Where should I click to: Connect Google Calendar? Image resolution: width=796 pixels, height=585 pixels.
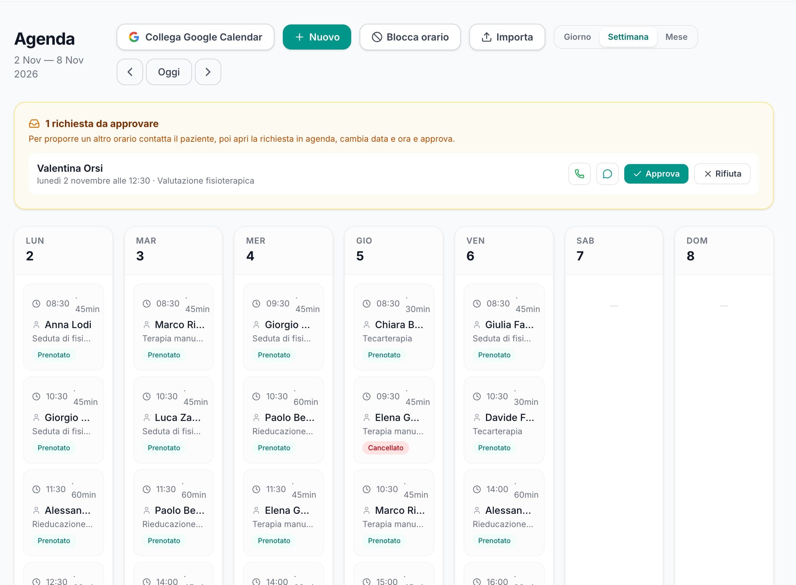pyautogui.click(x=196, y=37)
